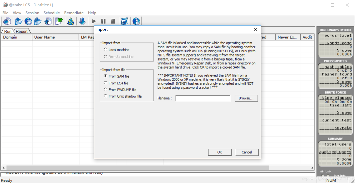The height and width of the screenshot is (183, 355).
Task: Choose the From PWDUMP file option
Action: pos(105,89)
